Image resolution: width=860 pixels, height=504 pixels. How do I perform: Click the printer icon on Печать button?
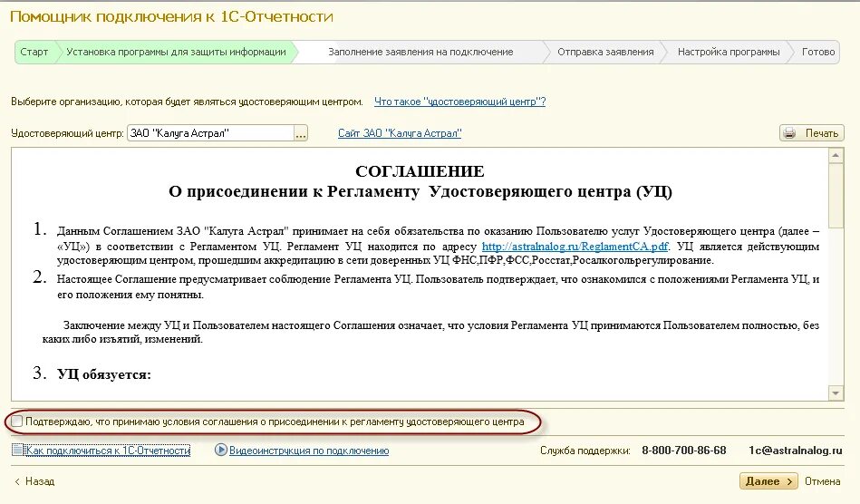point(789,132)
